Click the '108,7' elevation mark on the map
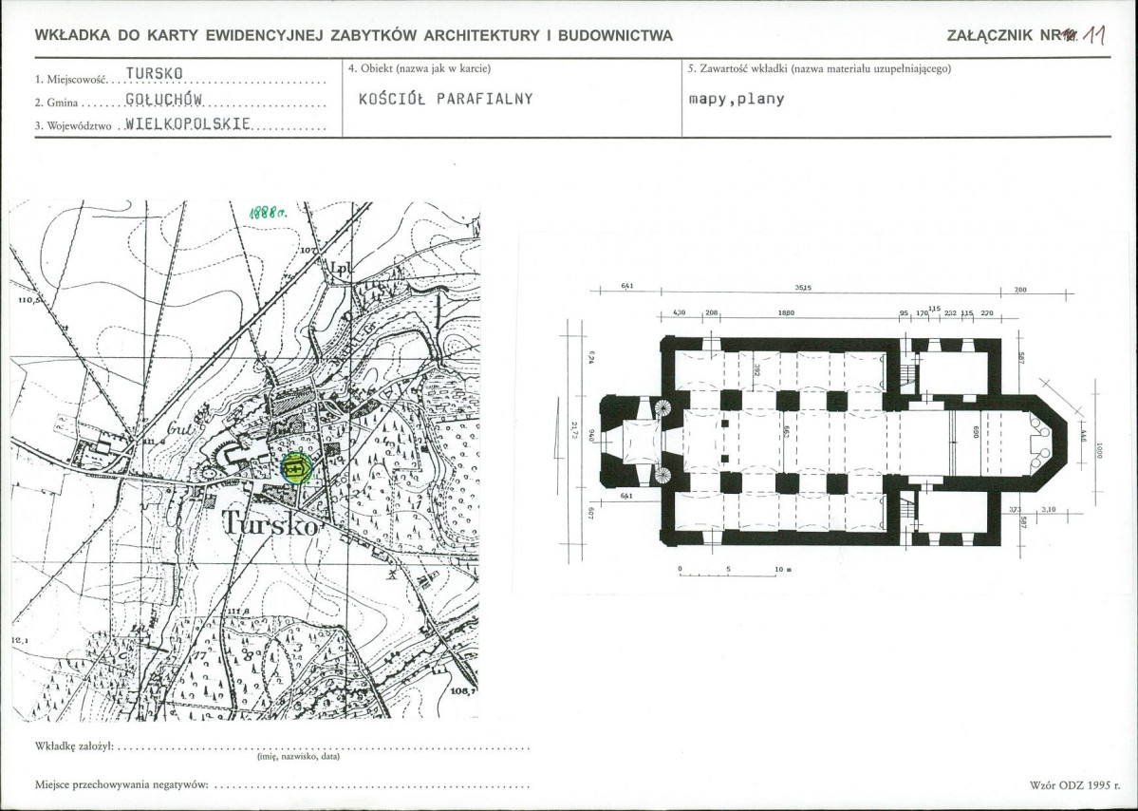 click(464, 691)
